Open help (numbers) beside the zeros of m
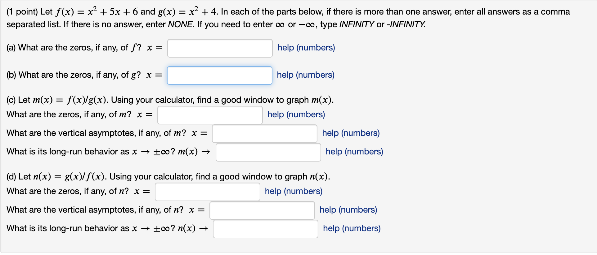Image resolution: width=597 pixels, height=255 pixels. click(295, 114)
